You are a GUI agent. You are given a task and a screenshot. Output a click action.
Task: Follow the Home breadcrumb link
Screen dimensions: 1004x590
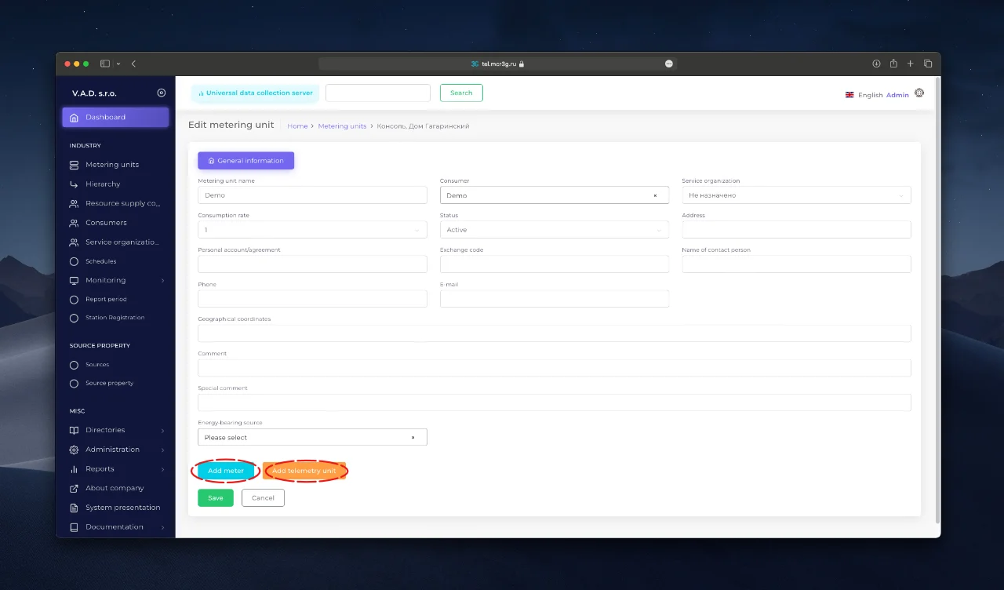297,126
